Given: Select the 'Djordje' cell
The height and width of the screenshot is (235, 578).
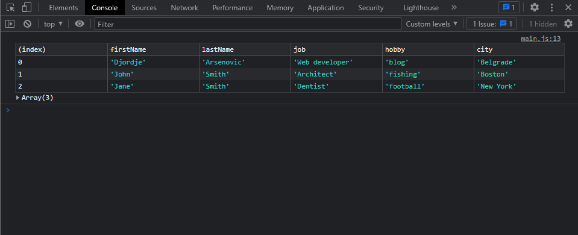Looking at the screenshot, I should (x=153, y=62).
